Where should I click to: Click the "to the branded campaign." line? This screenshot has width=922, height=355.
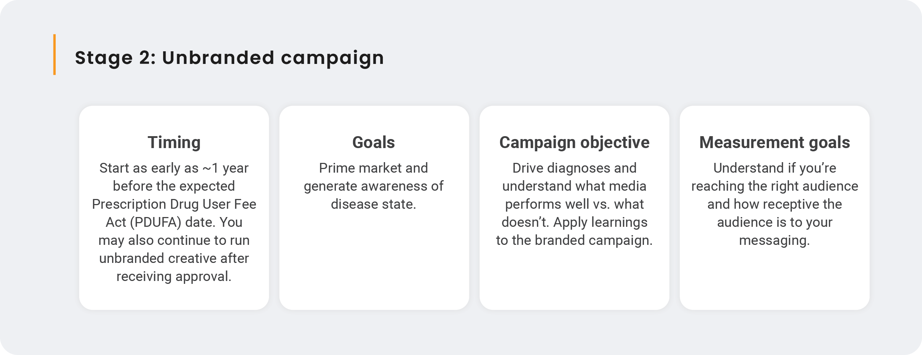click(x=574, y=241)
